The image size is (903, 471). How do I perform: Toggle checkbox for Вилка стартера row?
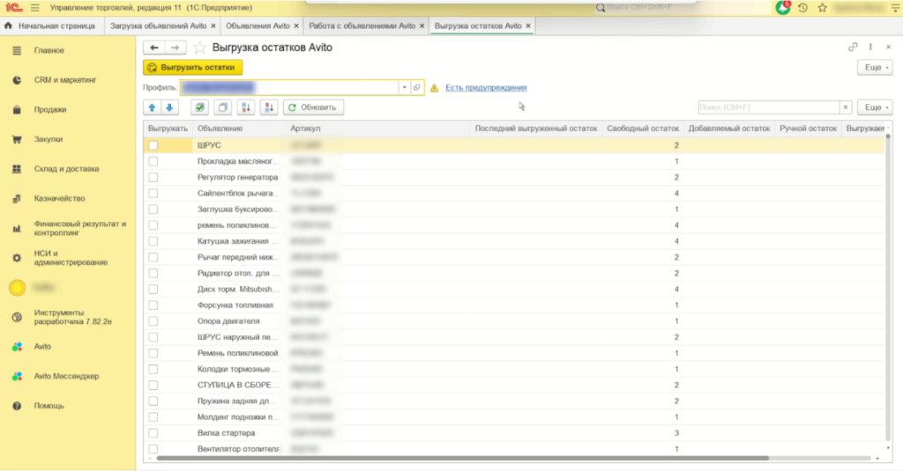[153, 433]
